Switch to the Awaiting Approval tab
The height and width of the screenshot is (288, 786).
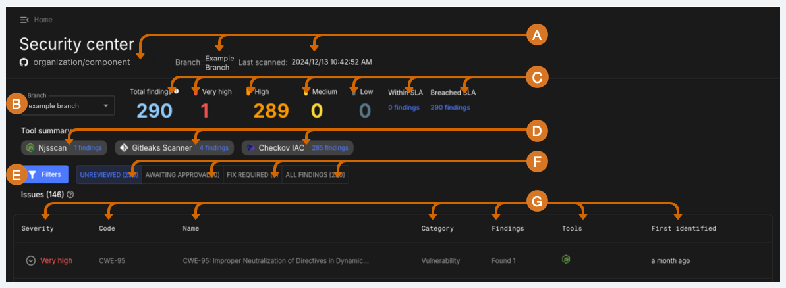click(x=182, y=175)
